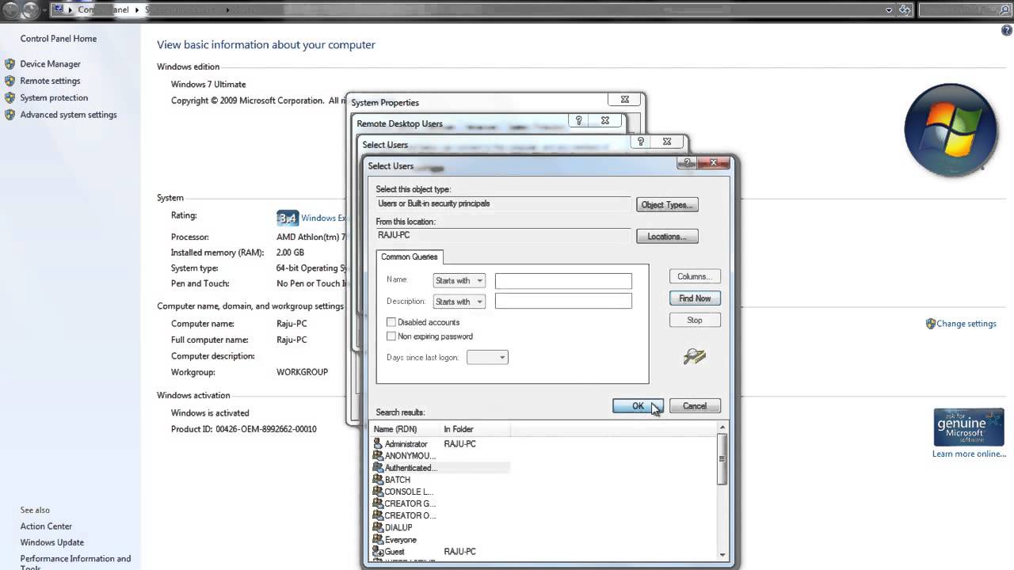This screenshot has width=1014, height=570.
Task: Click the help button on the rear Select Users dialog
Action: 641,142
